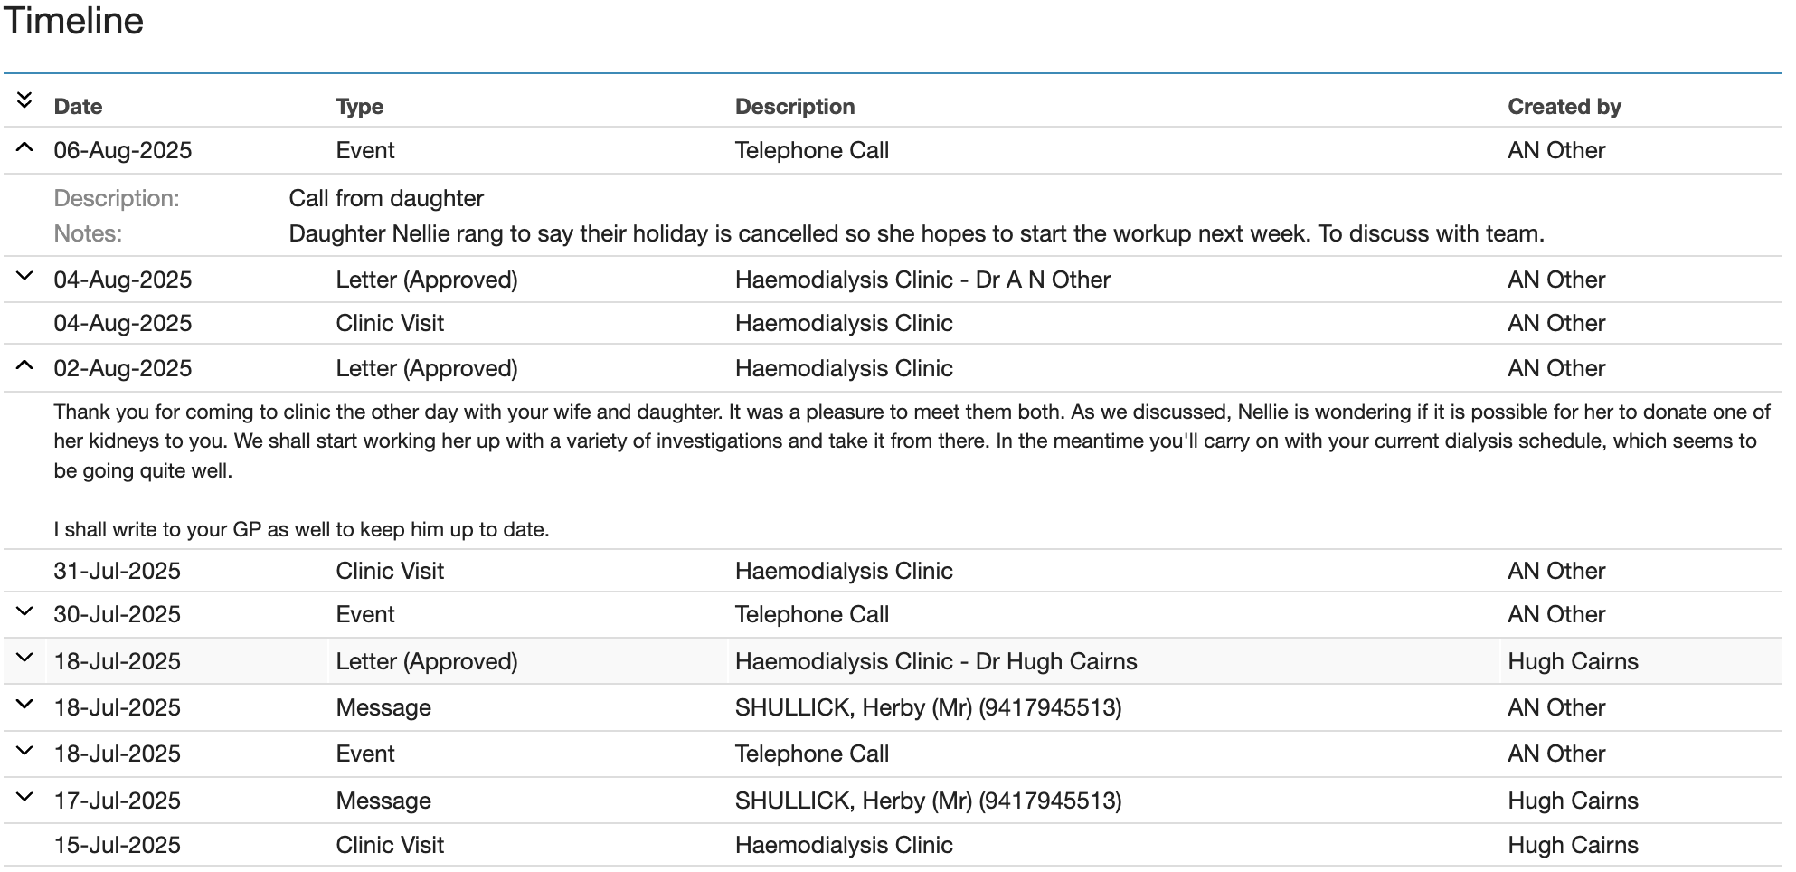Click the 17-Jul-2025 SHULLICK, Herby message description
The image size is (1796, 872).
(927, 801)
